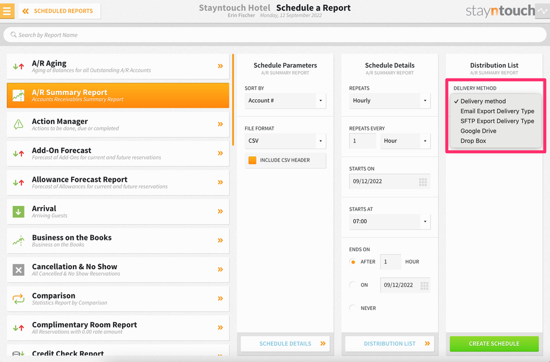This screenshot has height=362, width=550.
Task: Open Business on the Books report
Action: point(118,241)
